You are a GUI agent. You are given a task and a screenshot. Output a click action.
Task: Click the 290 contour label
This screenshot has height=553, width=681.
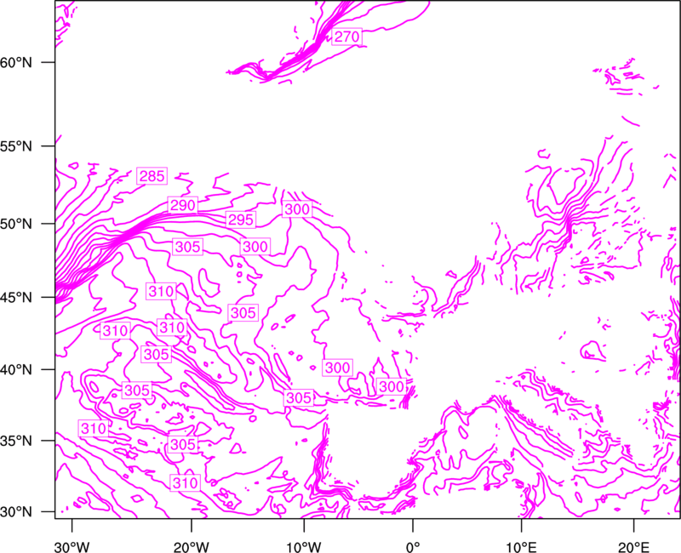(182, 205)
